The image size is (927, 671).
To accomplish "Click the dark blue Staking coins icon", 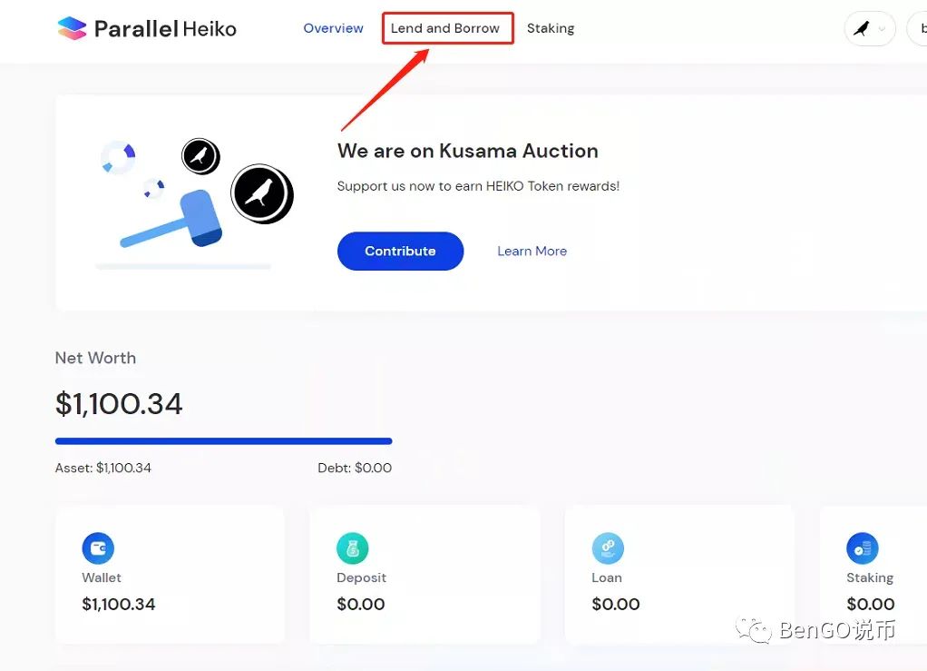I will pos(863,548).
